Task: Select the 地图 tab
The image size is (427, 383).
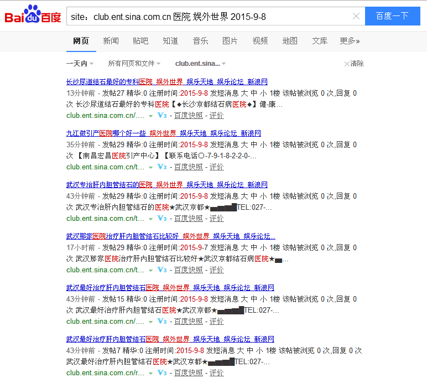Action: click(290, 41)
